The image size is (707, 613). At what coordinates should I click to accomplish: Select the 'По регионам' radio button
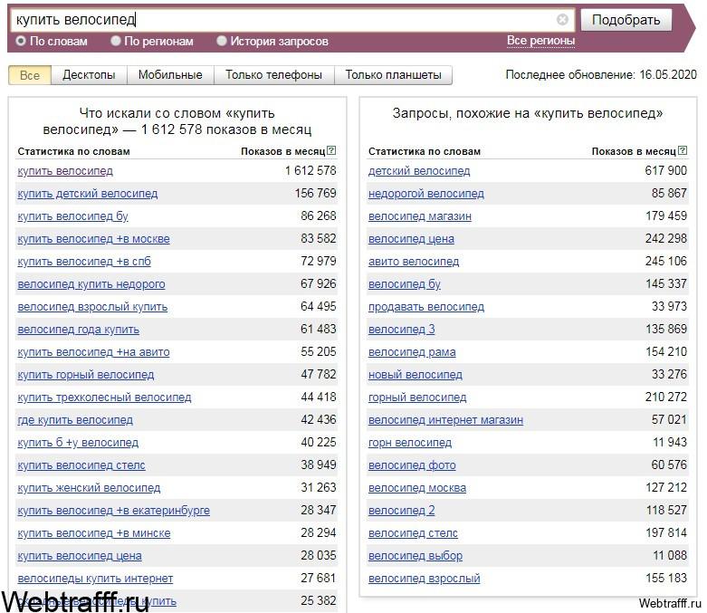(116, 41)
